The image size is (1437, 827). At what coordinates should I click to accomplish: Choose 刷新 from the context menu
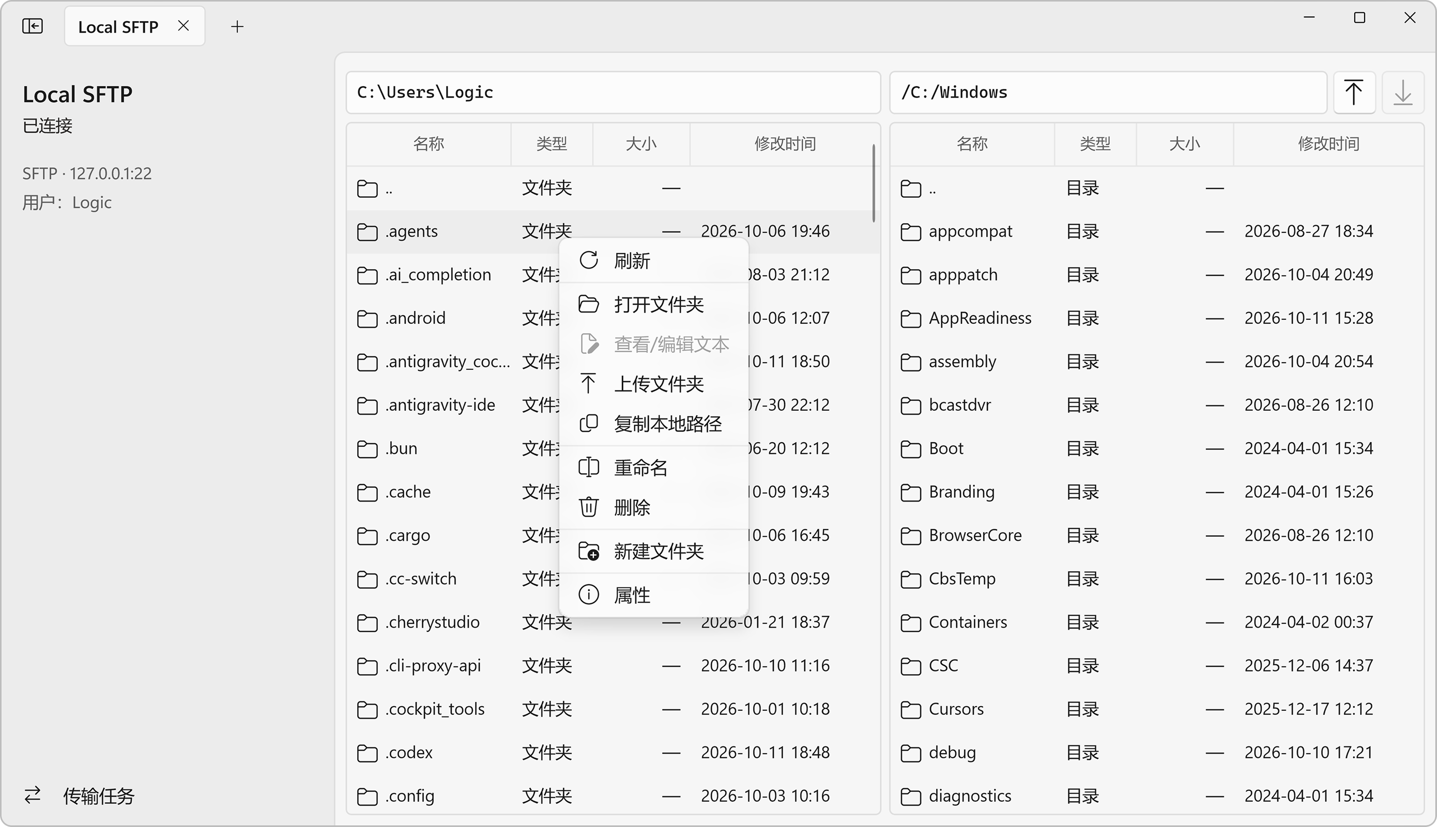653,261
